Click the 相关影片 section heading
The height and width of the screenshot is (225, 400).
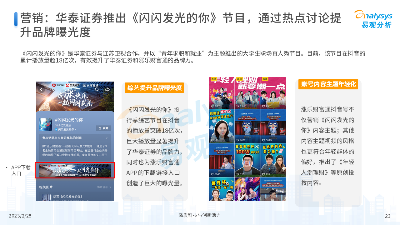click(46, 187)
